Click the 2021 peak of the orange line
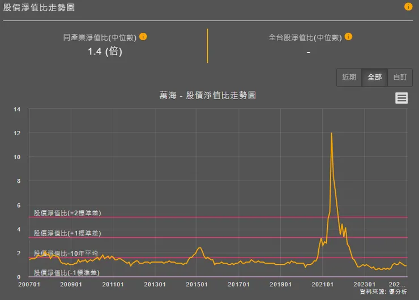 click(332, 133)
